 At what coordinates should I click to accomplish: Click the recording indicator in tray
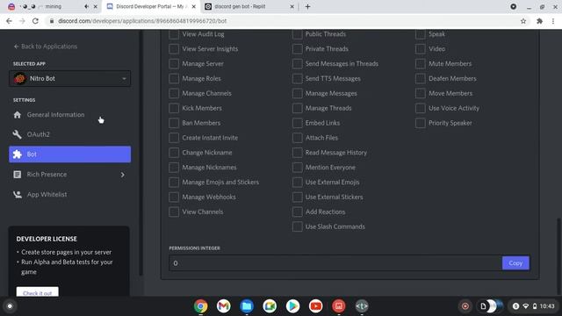pyautogui.click(x=465, y=306)
